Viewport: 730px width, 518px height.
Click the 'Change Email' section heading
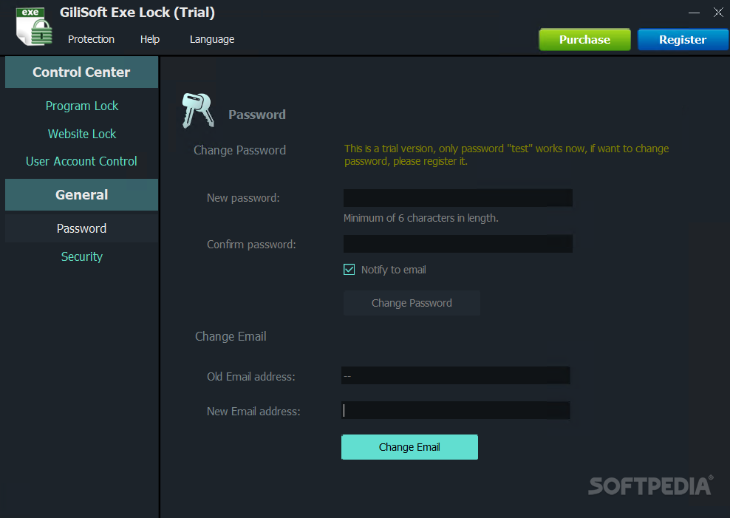[x=231, y=336]
